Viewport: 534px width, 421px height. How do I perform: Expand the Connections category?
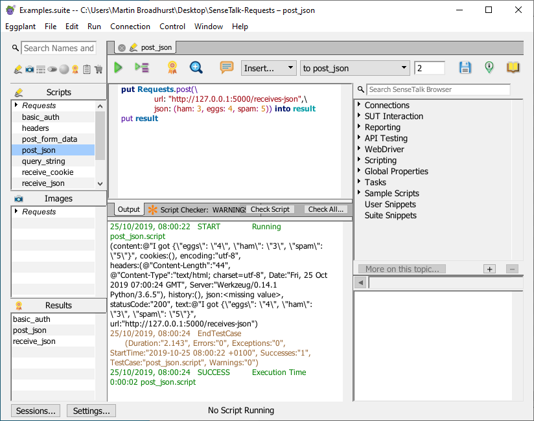[x=359, y=104]
